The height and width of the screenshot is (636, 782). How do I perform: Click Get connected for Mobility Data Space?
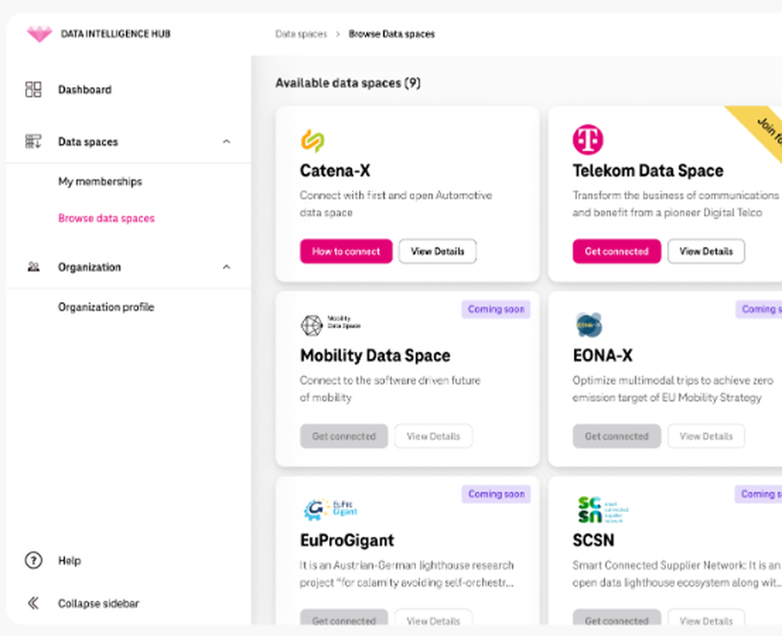(x=344, y=436)
